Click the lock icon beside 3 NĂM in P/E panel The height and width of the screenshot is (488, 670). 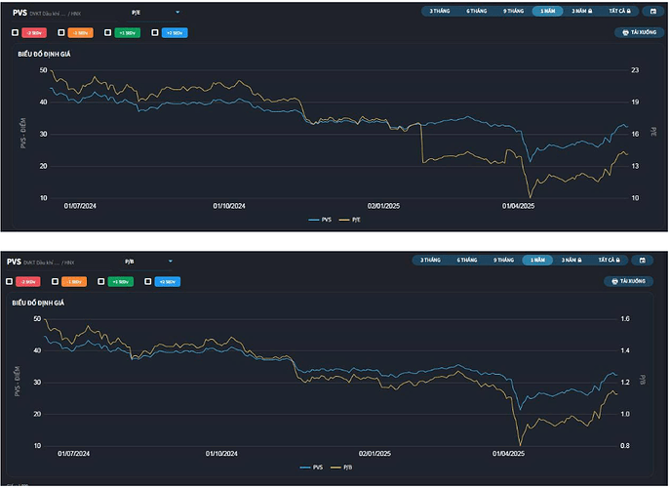pos(591,11)
